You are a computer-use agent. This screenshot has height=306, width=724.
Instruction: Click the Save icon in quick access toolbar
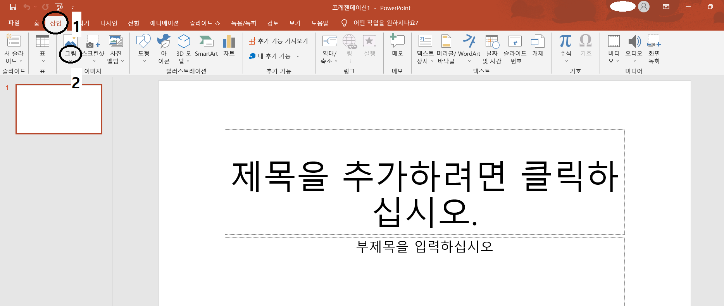pyautogui.click(x=13, y=7)
